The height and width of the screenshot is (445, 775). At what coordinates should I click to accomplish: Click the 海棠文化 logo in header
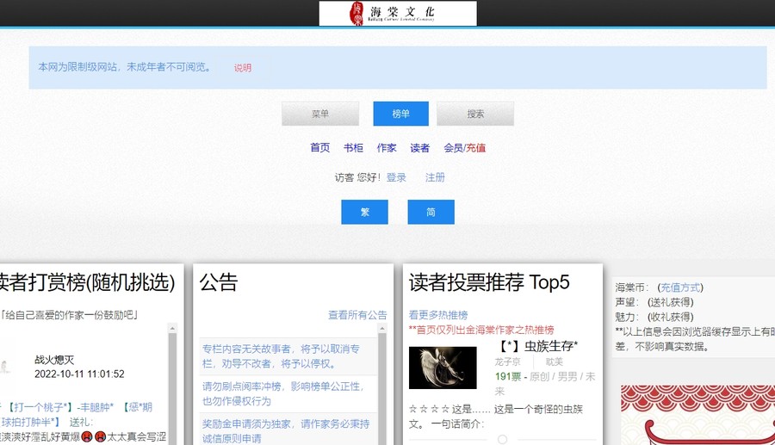pyautogui.click(x=397, y=13)
